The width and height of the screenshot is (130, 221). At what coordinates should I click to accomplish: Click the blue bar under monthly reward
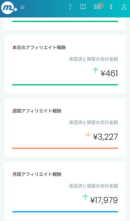[65, 212]
